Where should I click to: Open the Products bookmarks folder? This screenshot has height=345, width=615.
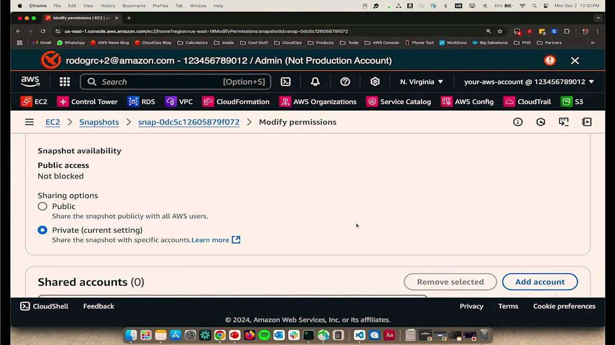tap(320, 42)
